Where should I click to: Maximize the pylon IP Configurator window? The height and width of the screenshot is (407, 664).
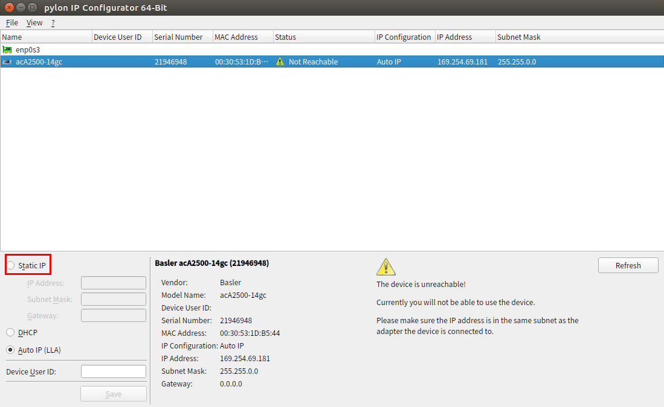point(32,8)
